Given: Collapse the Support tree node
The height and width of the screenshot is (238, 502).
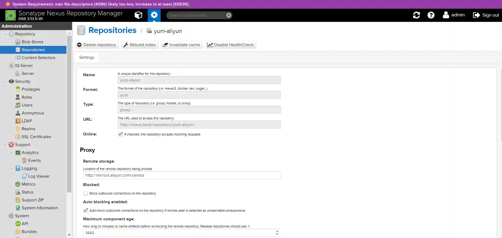Looking at the screenshot, I should click(5, 145).
